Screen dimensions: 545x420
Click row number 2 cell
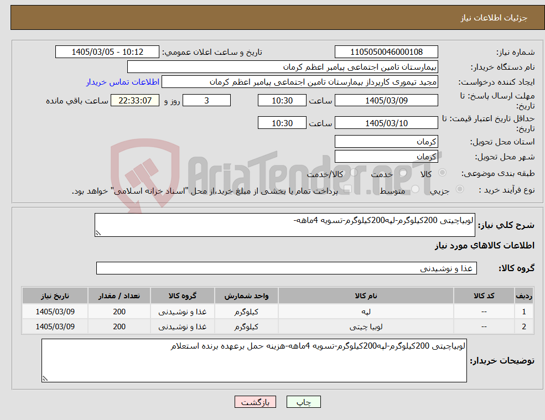[524, 326]
